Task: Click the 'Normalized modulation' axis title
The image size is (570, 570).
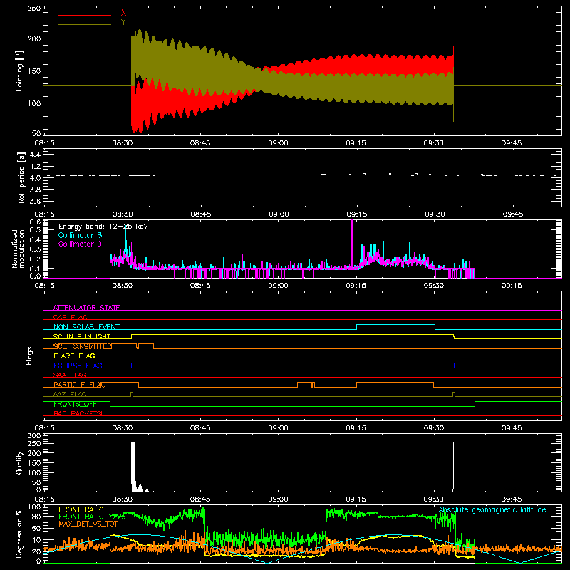Action: coord(17,249)
